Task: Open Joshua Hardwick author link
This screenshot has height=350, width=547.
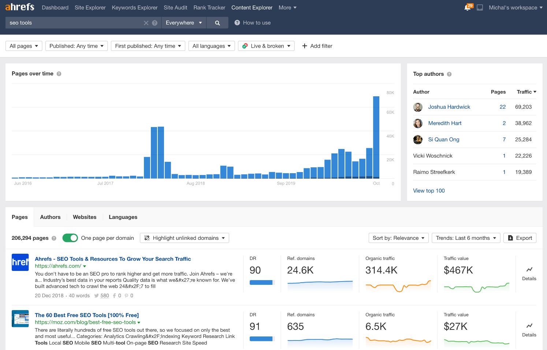Action: 449,107
